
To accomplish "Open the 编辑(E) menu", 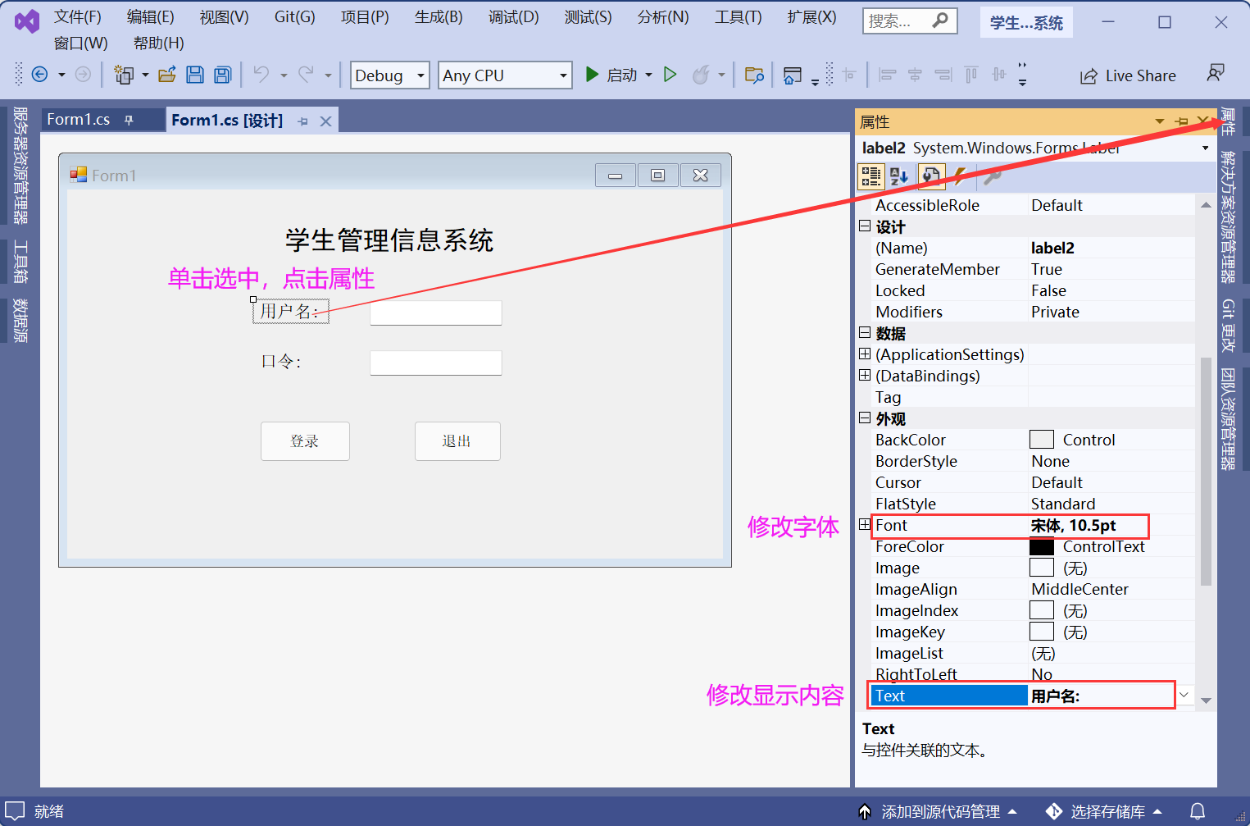I will pos(151,17).
